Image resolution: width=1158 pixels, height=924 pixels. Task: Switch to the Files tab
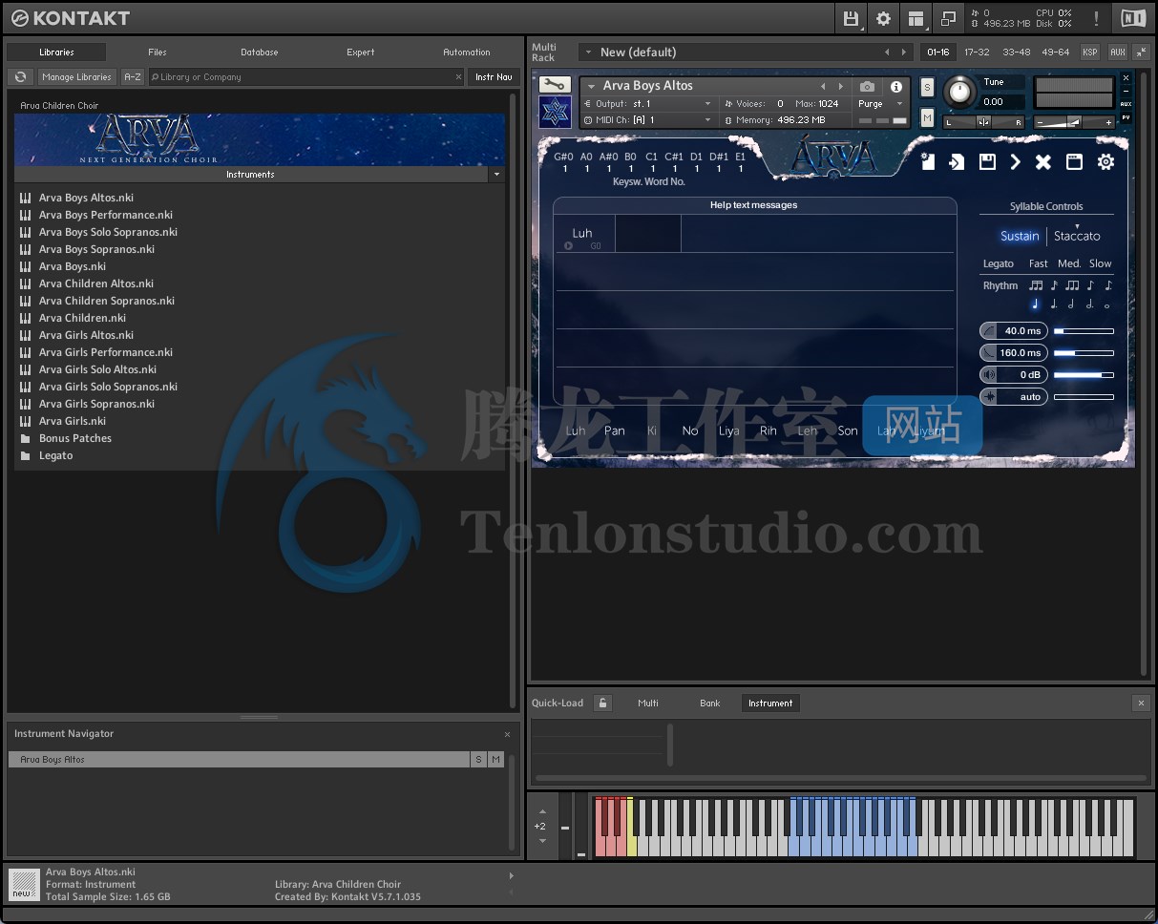pos(158,52)
